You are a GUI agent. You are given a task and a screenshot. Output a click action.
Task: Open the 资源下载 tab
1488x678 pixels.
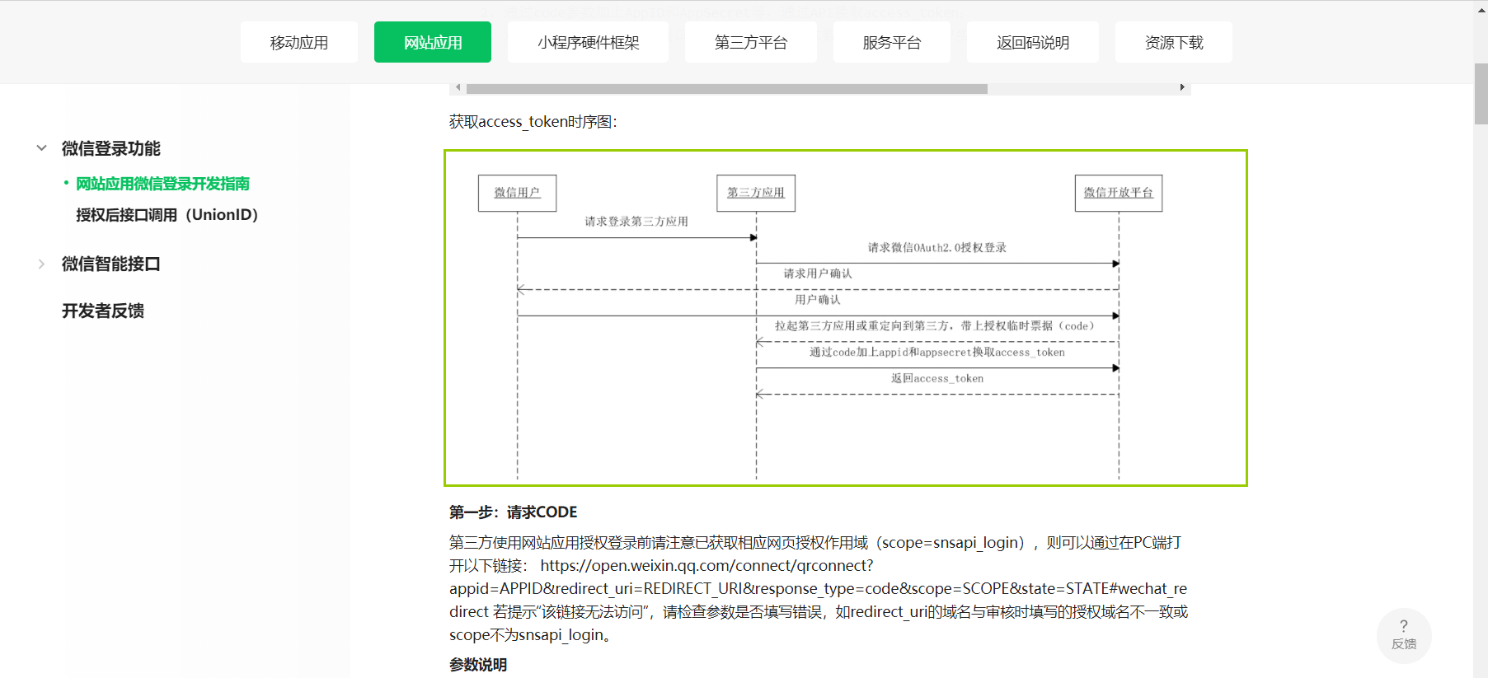(x=1174, y=42)
